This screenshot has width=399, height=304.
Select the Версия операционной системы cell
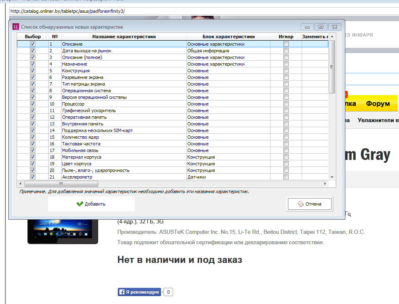pyautogui.click(x=124, y=97)
